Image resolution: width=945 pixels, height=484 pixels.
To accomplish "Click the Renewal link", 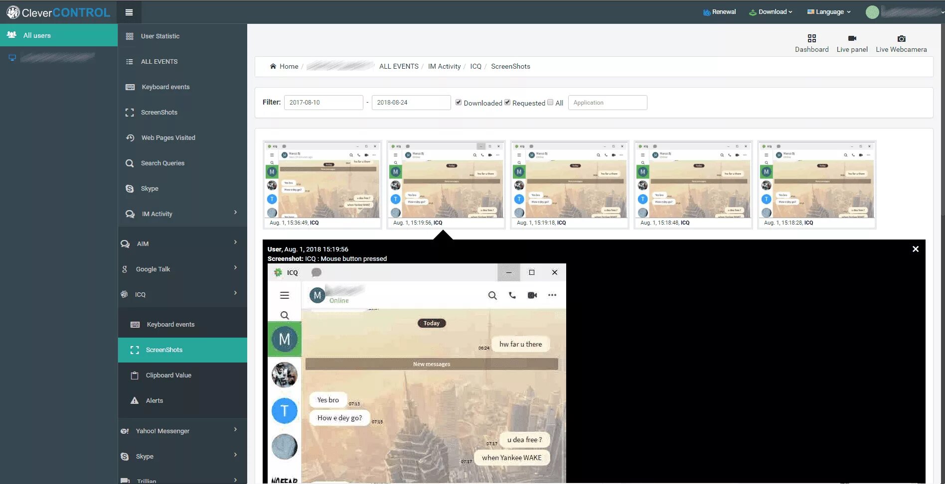I will click(720, 12).
